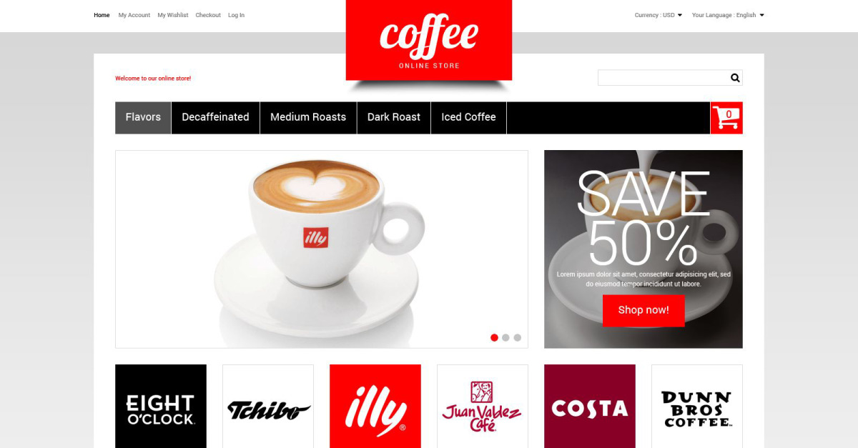Click the Shop now! button
The image size is (858, 448).
pos(643,310)
